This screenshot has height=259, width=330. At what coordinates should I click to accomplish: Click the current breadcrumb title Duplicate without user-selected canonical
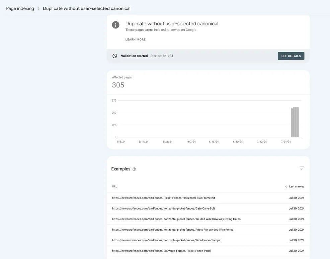tap(87, 8)
